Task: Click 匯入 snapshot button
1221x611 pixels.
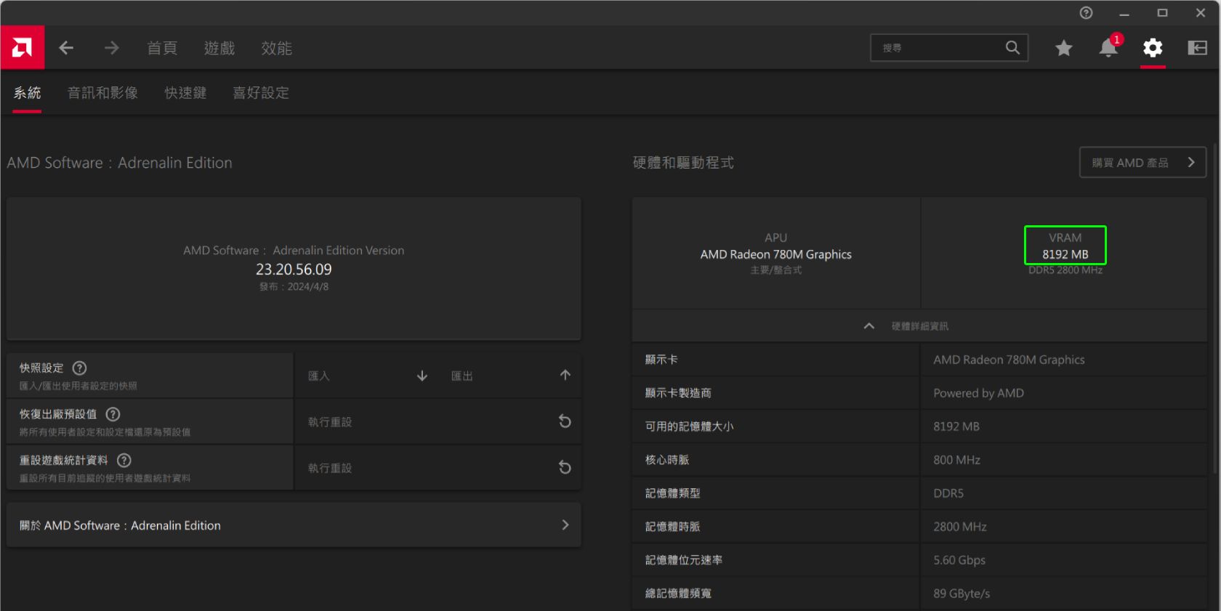Action: click(x=367, y=376)
